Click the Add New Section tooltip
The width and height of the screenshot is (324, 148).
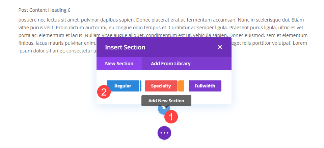[166, 101]
